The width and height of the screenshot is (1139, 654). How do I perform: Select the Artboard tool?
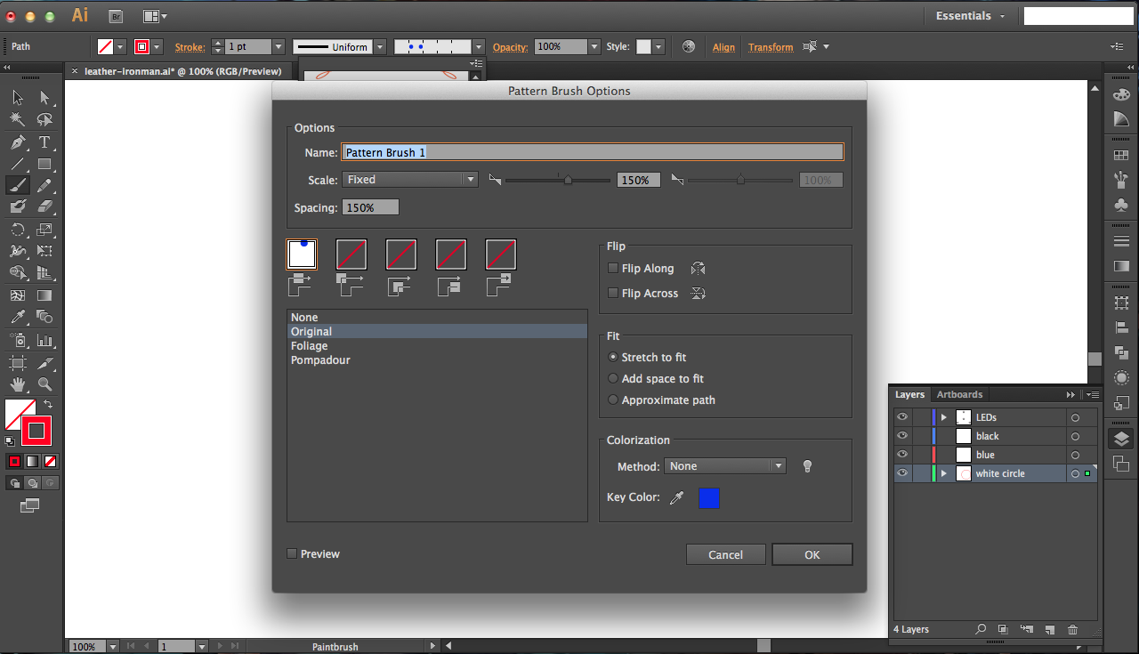tap(18, 363)
